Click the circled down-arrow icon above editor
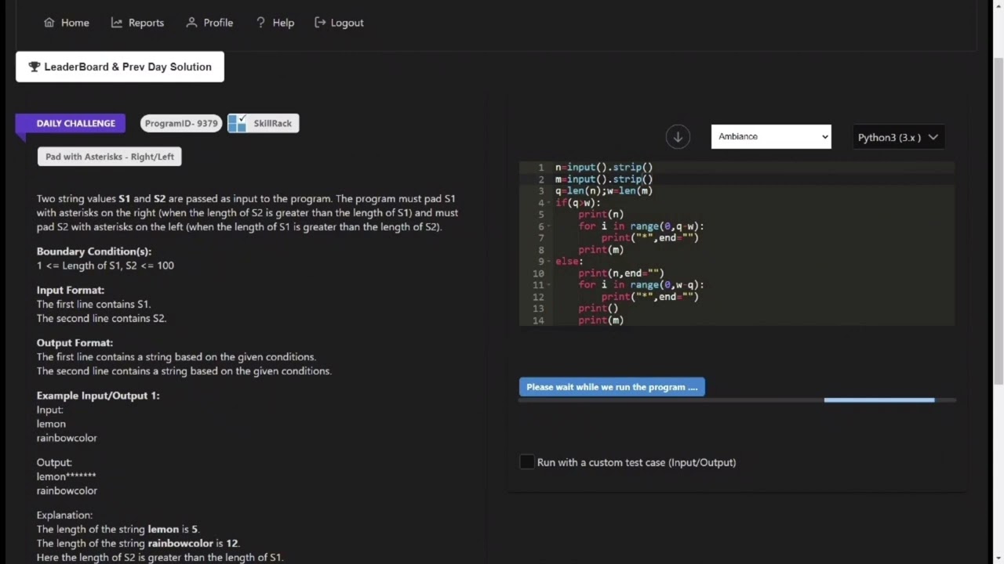Screen dimensions: 1004x564 [678, 137]
